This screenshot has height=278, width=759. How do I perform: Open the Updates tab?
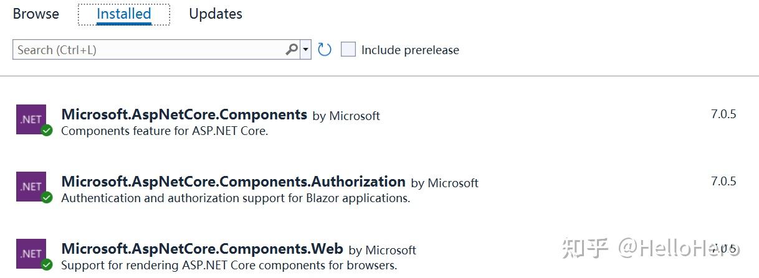pos(216,14)
